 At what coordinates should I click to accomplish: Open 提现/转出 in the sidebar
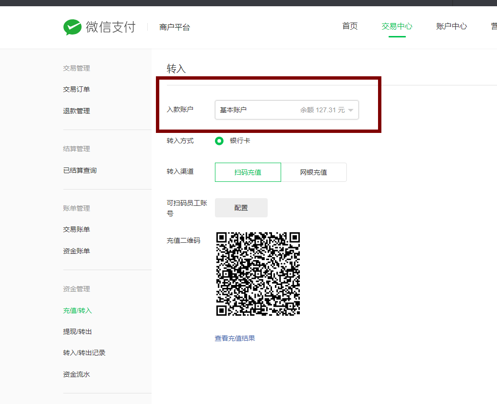click(x=77, y=332)
